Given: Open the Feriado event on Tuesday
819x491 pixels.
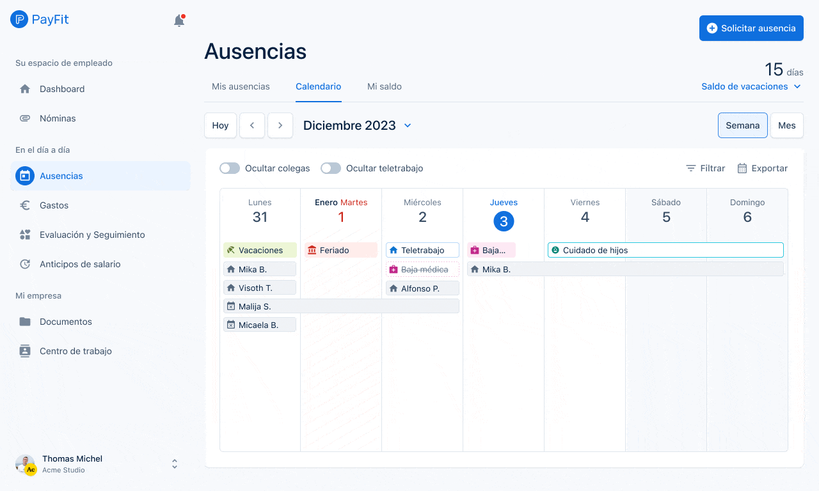Looking at the screenshot, I should click(x=341, y=250).
